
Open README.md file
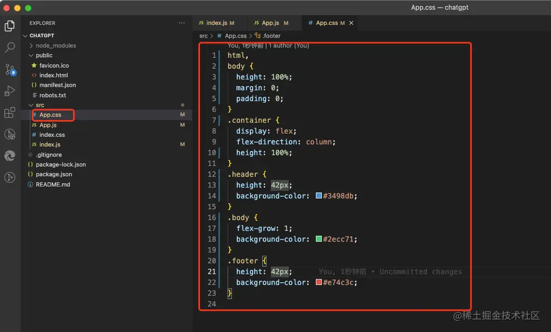click(x=53, y=184)
